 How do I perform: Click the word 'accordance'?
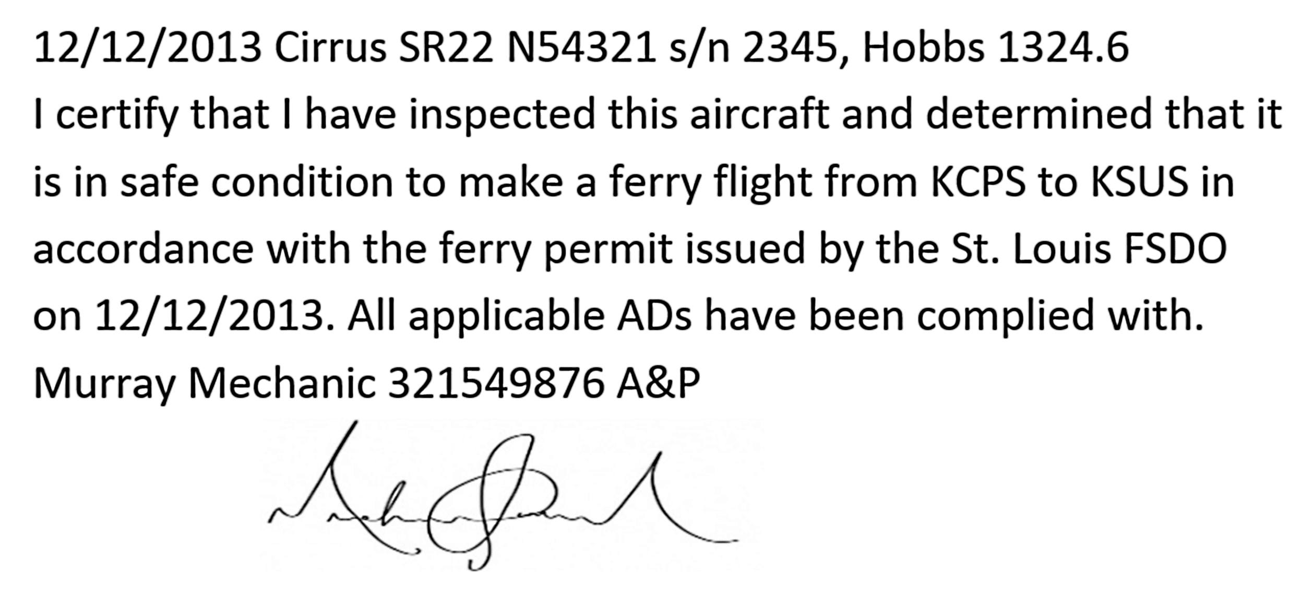pos(144,249)
